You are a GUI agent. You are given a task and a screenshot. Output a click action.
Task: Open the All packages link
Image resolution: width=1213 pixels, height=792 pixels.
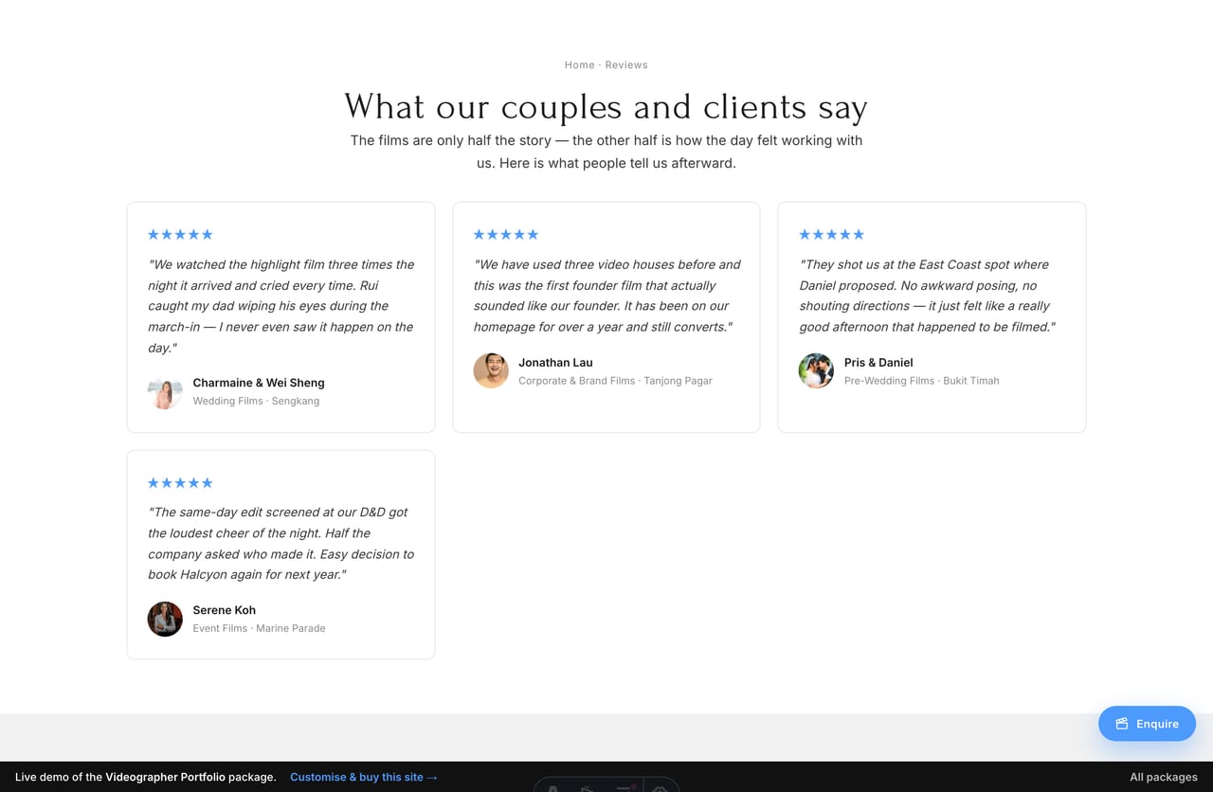point(1164,777)
